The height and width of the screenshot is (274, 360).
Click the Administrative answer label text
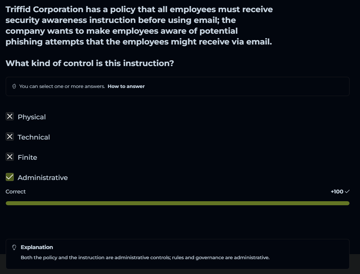[x=42, y=178]
